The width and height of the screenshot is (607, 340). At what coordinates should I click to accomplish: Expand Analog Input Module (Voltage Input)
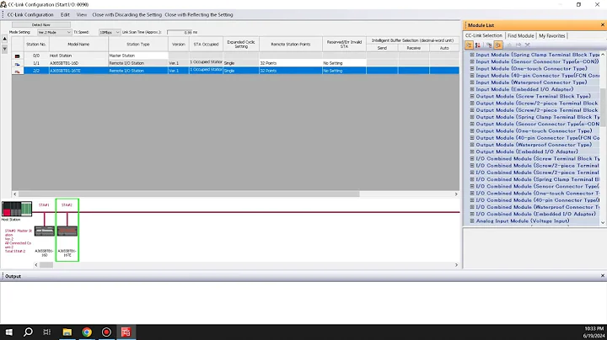(x=472, y=221)
